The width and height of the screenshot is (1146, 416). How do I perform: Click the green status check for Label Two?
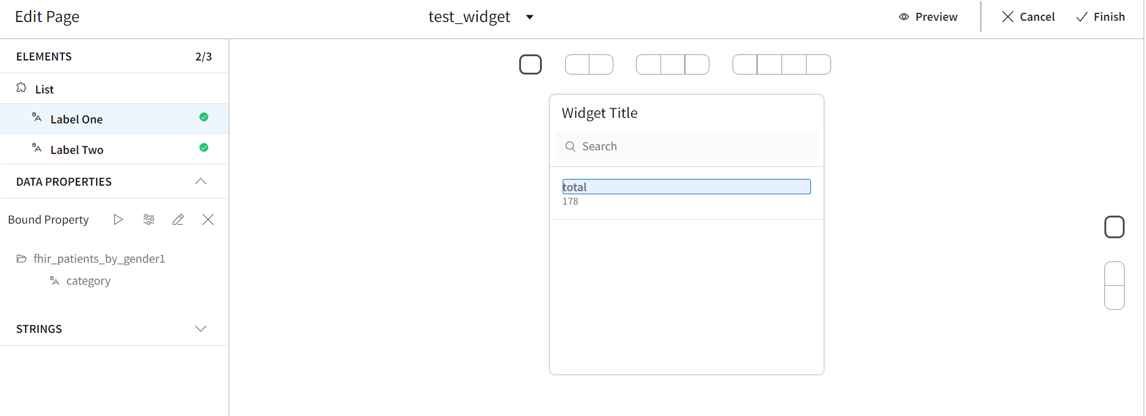tap(204, 148)
